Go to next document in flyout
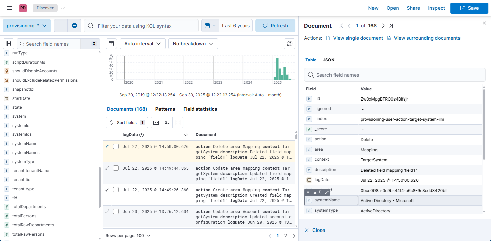The height and width of the screenshot is (241, 491). (x=383, y=26)
